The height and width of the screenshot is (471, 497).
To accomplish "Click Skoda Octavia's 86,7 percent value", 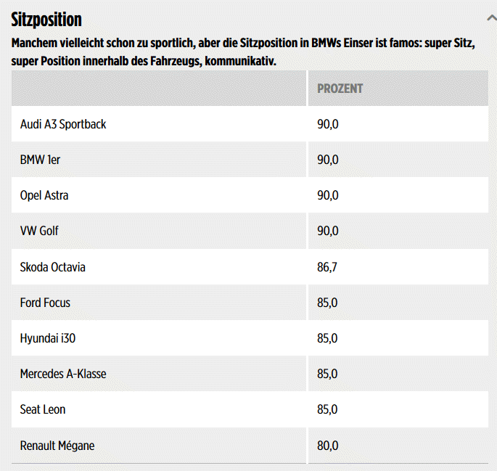I will pyautogui.click(x=328, y=267).
